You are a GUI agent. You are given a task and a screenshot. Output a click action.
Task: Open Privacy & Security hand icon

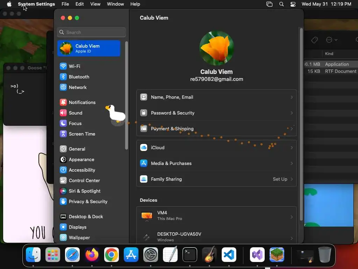click(63, 201)
